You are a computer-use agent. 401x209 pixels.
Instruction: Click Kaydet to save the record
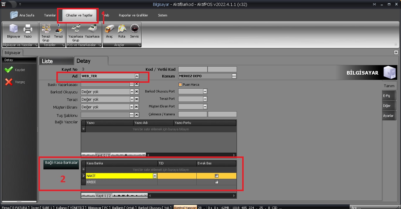click(15, 70)
